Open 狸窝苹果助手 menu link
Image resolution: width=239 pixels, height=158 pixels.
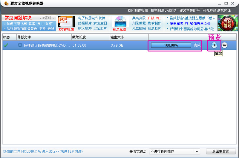(x=189, y=10)
